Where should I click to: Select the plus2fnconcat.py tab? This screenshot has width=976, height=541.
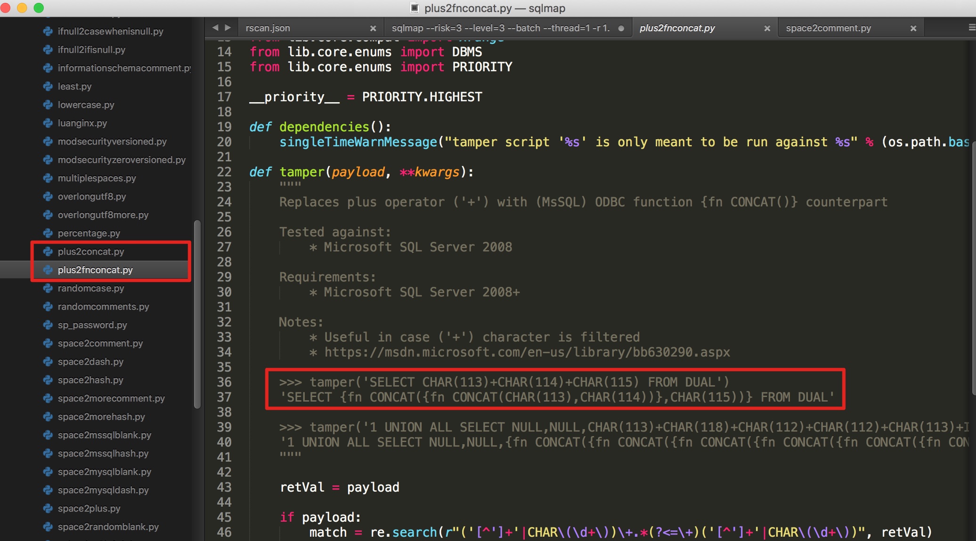tap(705, 28)
